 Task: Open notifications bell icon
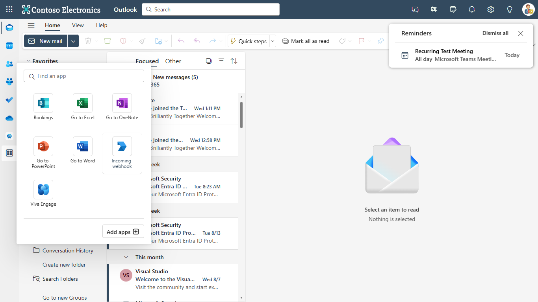tap(472, 9)
